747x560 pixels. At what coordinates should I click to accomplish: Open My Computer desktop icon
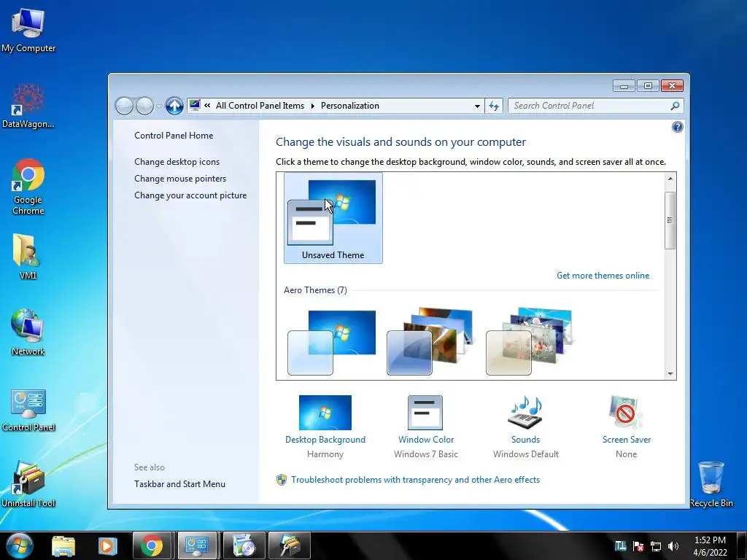tap(28, 29)
